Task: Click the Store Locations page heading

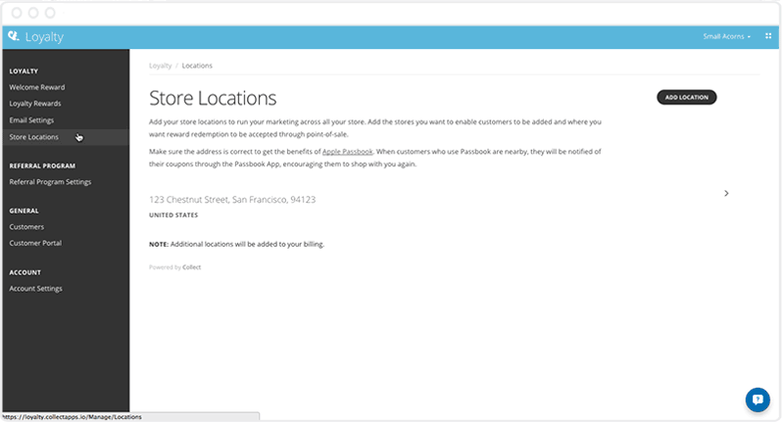Action: point(213,98)
